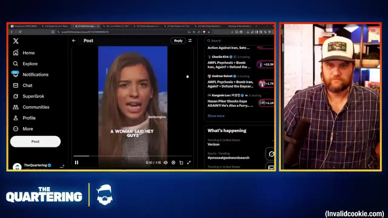
Task: Open Chat from the sidebar
Action: [23, 85]
